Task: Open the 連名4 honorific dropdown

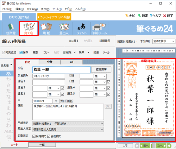Action: [100, 88]
